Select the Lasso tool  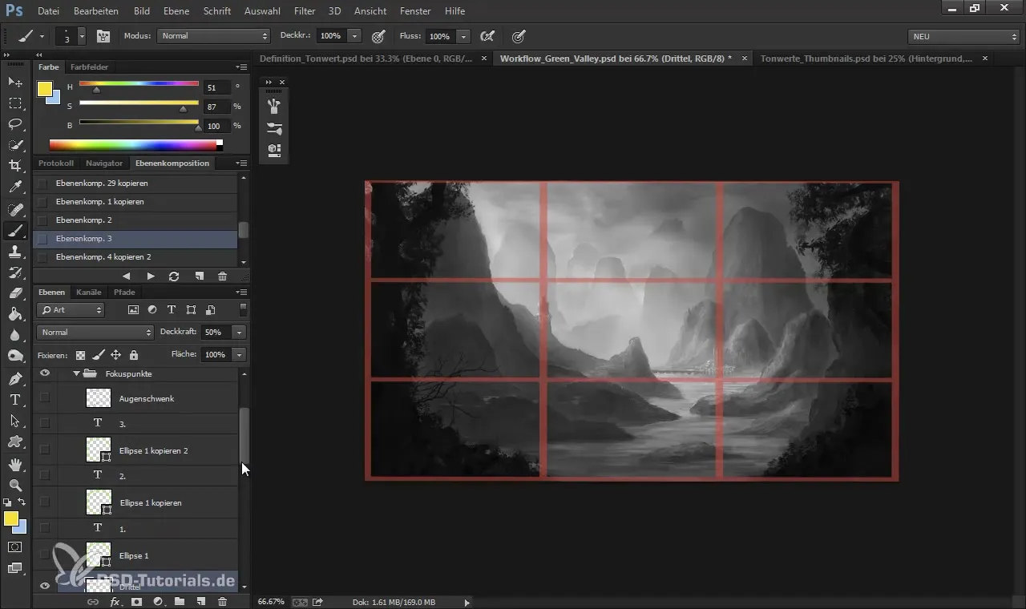pyautogui.click(x=15, y=124)
